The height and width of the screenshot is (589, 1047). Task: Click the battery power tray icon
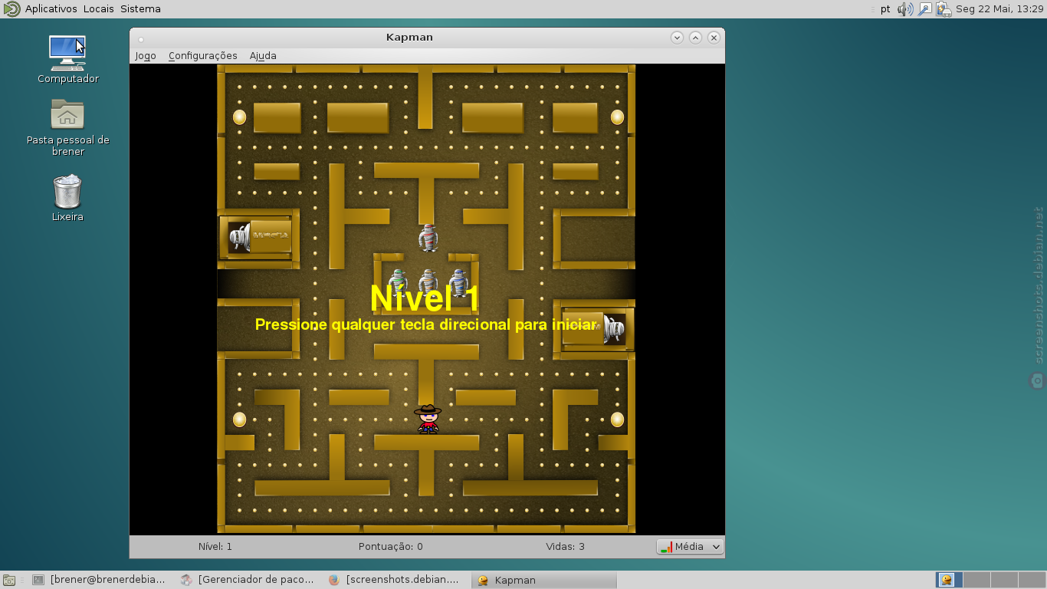point(944,9)
